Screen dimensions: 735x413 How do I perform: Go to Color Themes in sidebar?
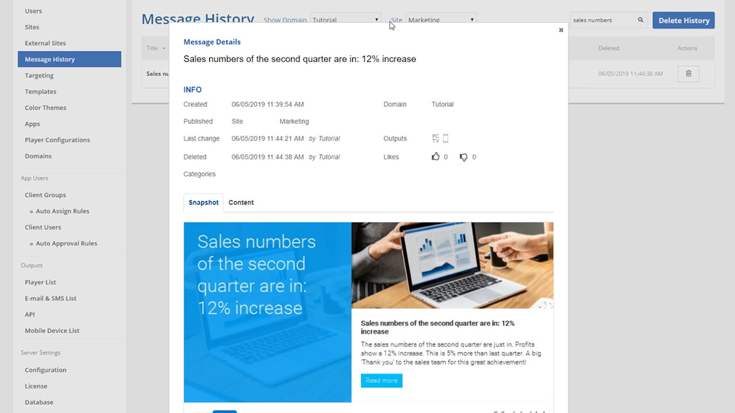pos(45,108)
